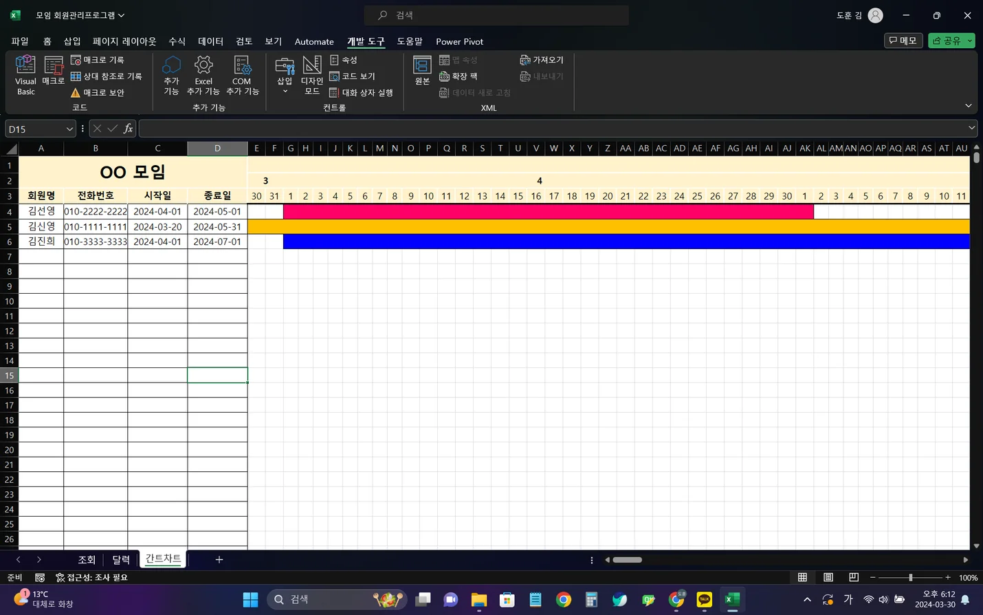Run 대화 상자 실행
Viewport: 983px width, 615px height.
click(361, 92)
